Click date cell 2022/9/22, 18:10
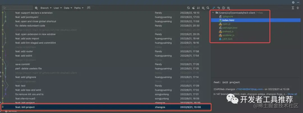This screenshot has width=303, height=113. click(x=190, y=13)
